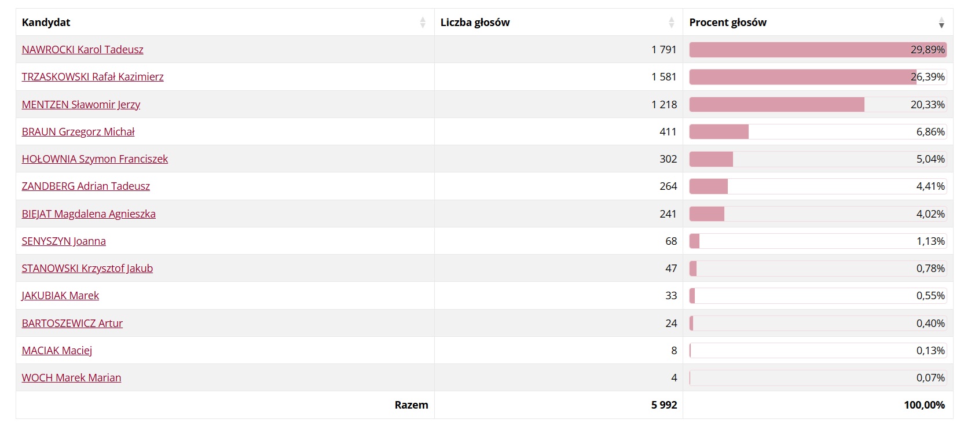Open NAWROCKI Karol Tadeusz candidate link

(83, 50)
